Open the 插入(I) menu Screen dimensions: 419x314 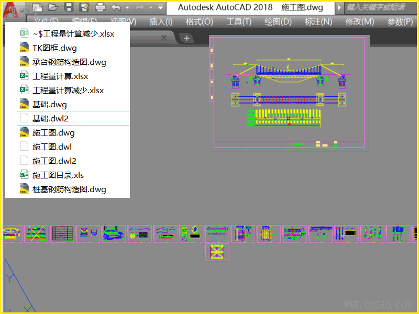pos(161,21)
